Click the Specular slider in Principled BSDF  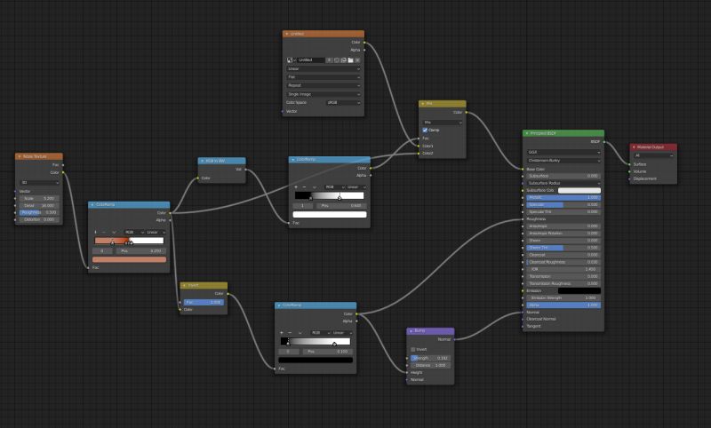coord(563,205)
